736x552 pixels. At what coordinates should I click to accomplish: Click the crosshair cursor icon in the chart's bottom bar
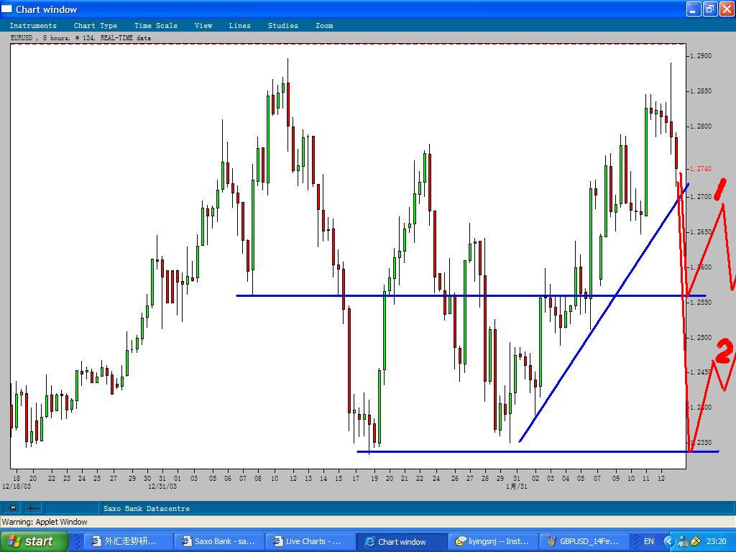(x=32, y=508)
